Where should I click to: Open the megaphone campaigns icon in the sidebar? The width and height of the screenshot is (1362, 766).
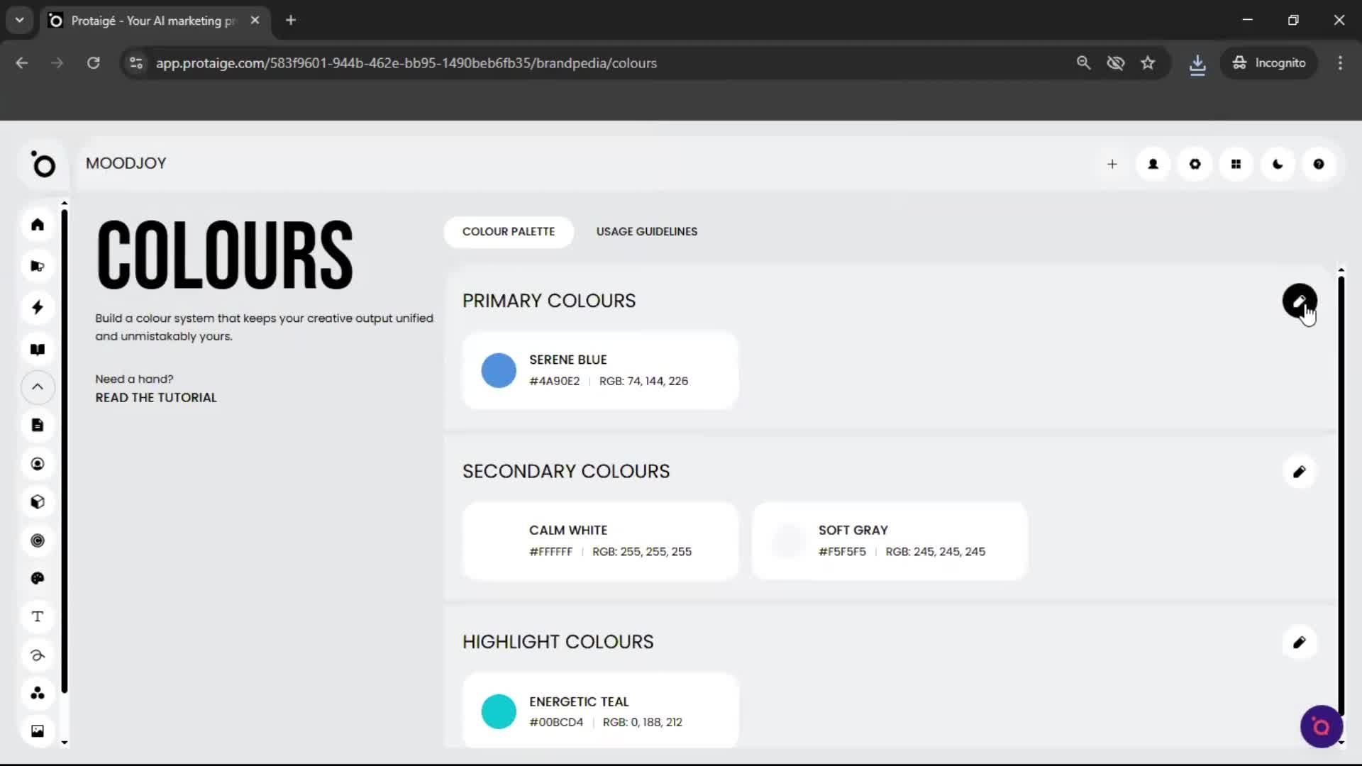[x=38, y=266]
